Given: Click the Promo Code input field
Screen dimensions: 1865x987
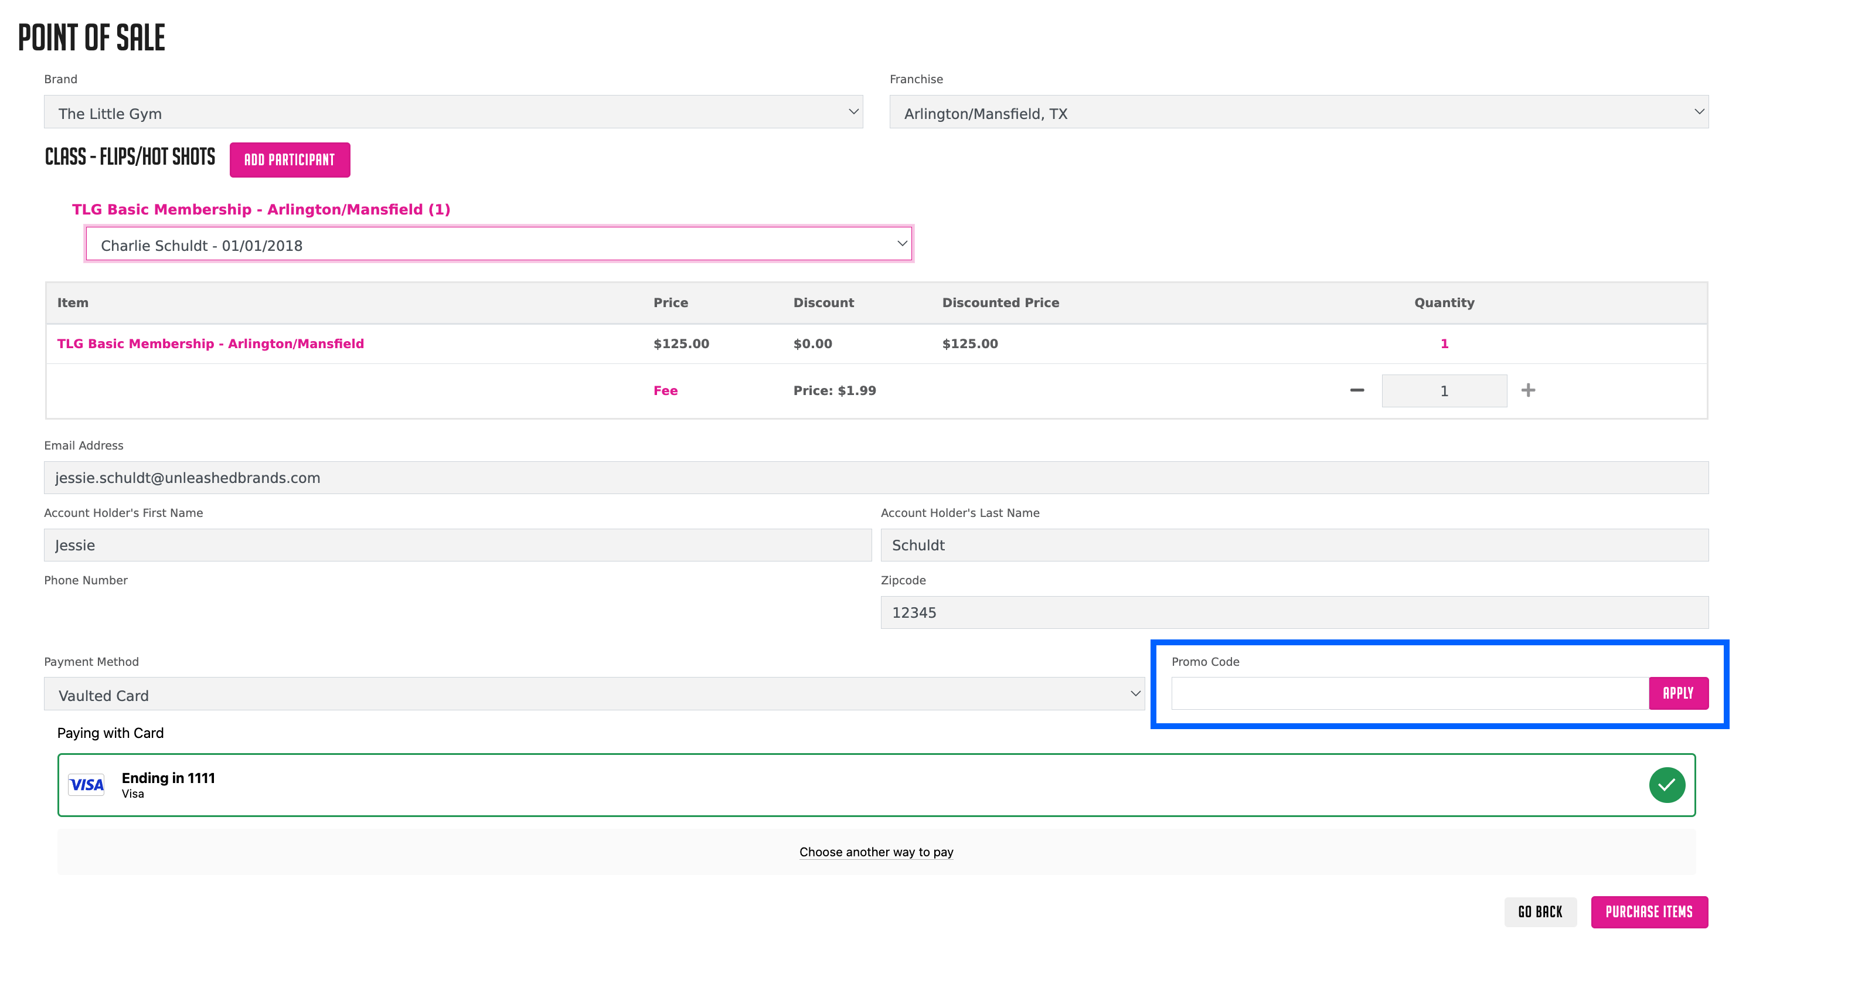Looking at the screenshot, I should coord(1409,694).
